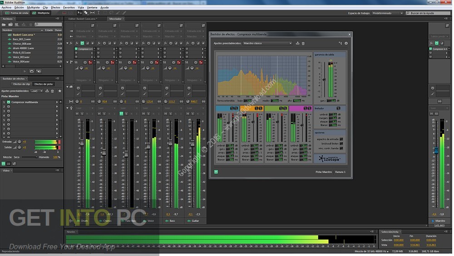Toggle EQ power on Chorus channel
This screenshot has width=454, height=256.
point(100,88)
